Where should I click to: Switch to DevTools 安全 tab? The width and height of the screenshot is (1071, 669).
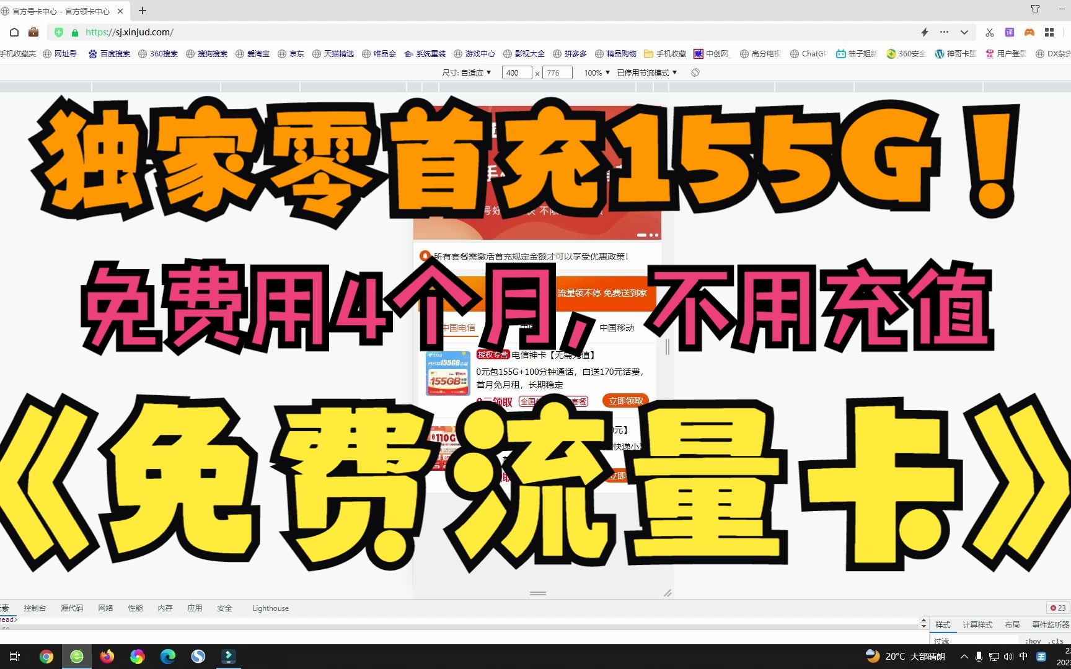click(224, 608)
